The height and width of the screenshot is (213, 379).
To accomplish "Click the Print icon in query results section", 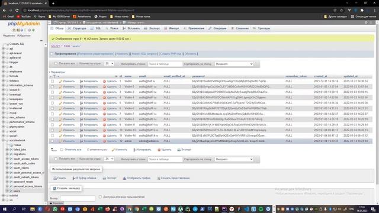I will pyautogui.click(x=55, y=178).
